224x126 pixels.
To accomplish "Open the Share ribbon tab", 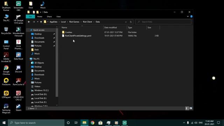I will (49, 16).
